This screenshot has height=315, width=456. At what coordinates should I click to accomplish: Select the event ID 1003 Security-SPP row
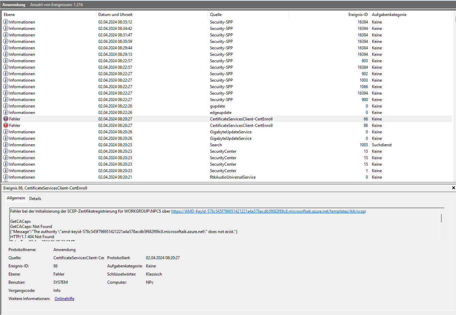click(x=227, y=80)
